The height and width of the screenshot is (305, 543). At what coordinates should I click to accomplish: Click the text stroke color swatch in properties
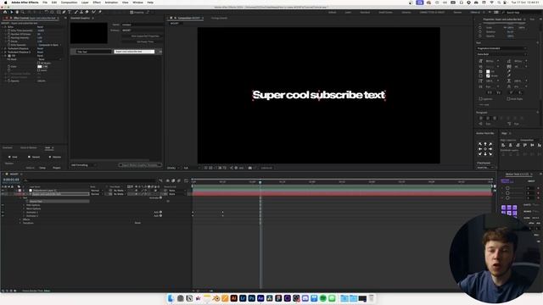(x=488, y=75)
